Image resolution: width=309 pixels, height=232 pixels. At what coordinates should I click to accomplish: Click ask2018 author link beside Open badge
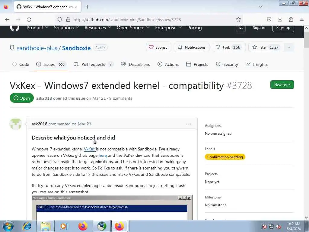point(44,98)
